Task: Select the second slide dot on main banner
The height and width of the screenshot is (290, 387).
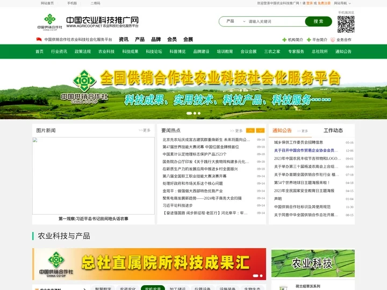Action: (195, 113)
